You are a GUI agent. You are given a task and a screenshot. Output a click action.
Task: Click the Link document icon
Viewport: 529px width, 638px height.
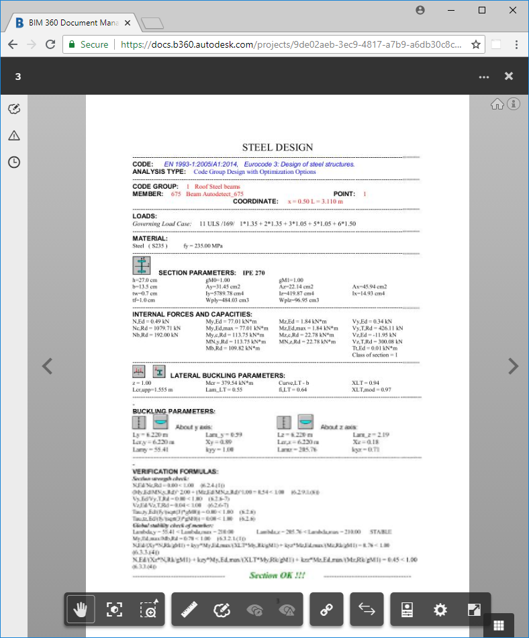coord(326,610)
